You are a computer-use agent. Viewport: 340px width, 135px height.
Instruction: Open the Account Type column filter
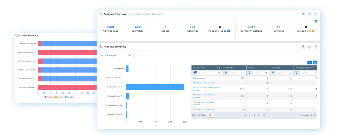[195, 73]
